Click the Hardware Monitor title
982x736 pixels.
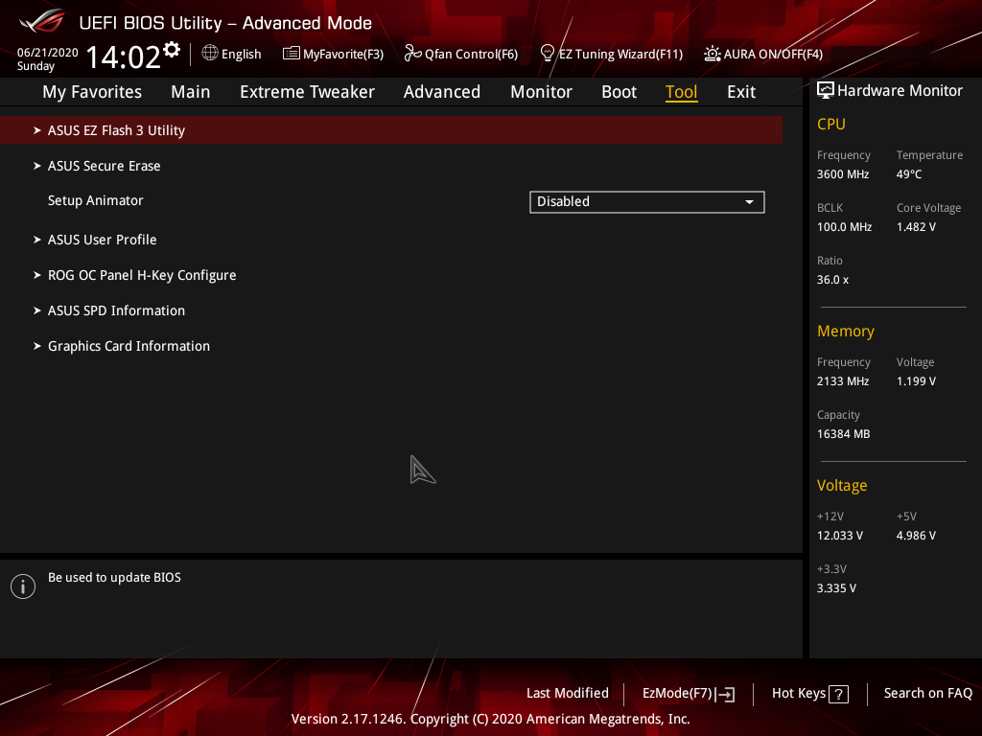tap(900, 91)
